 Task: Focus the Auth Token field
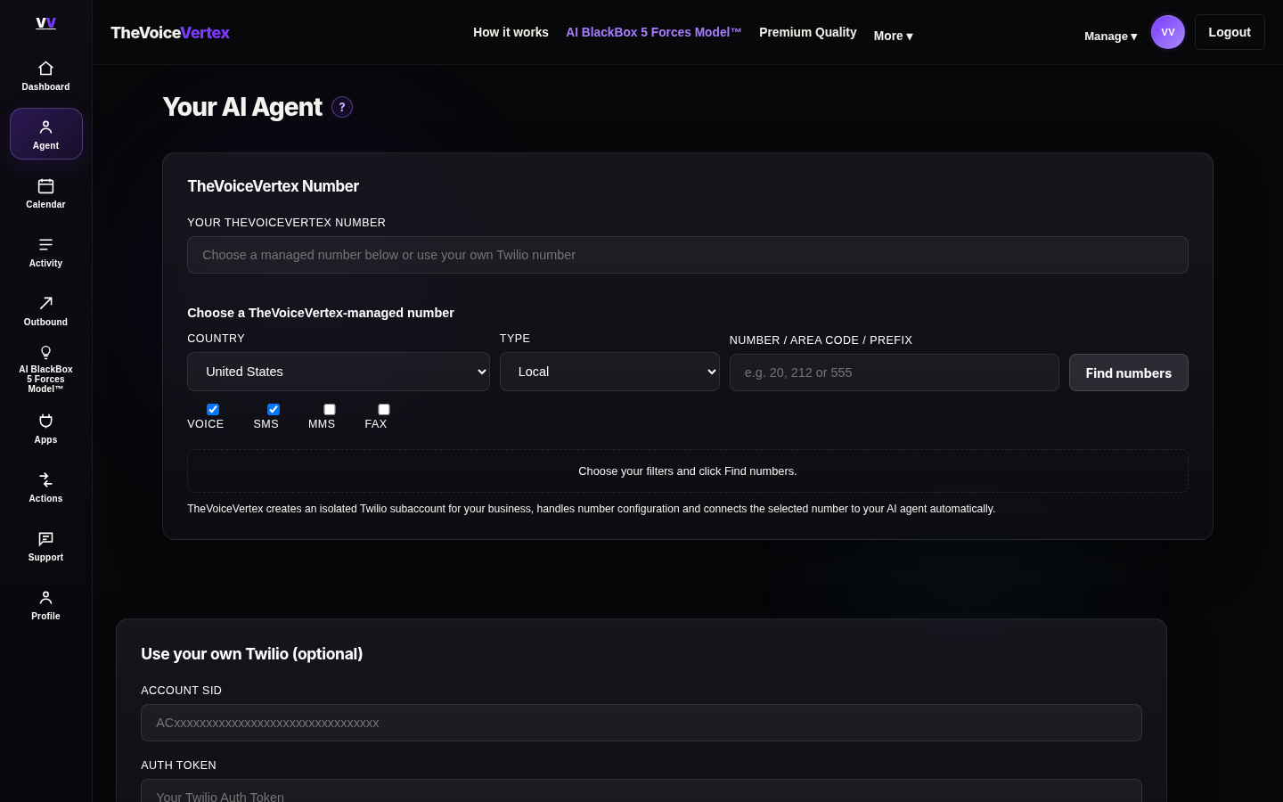(641, 791)
